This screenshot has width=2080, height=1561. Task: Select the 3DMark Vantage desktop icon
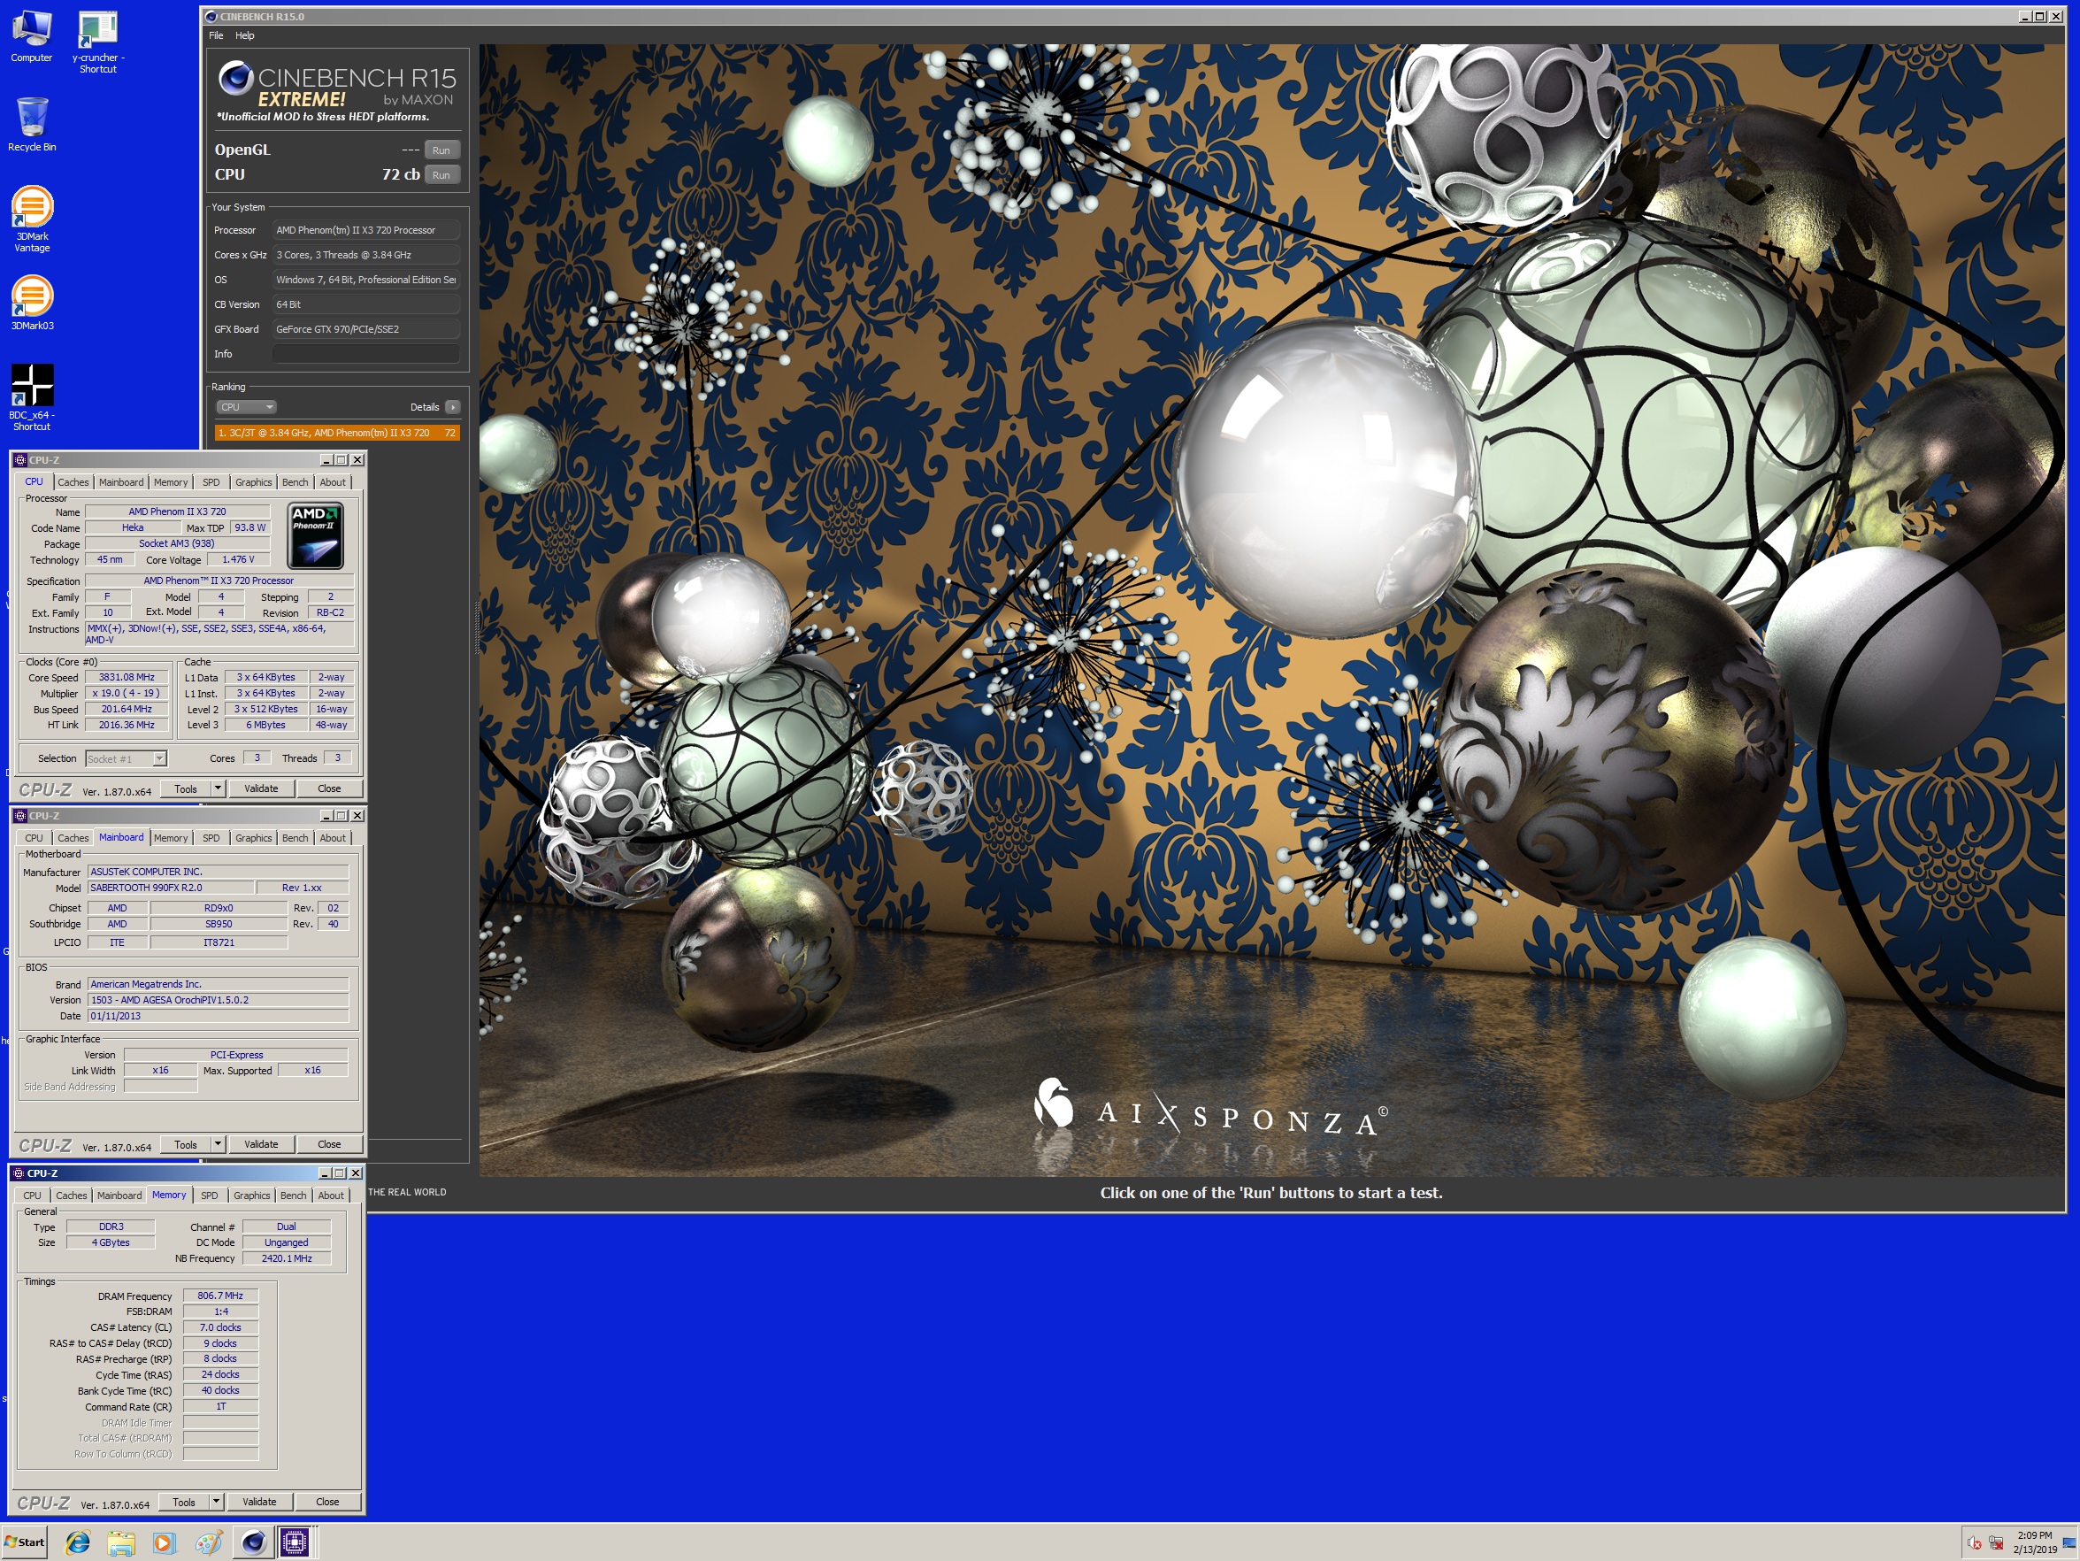31,219
